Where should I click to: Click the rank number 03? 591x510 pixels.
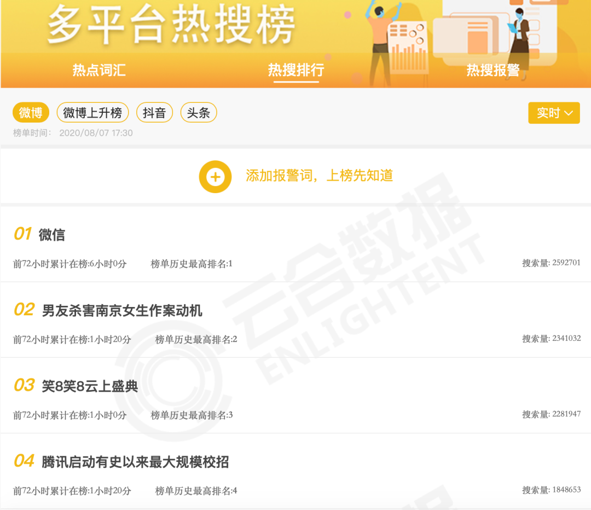[x=24, y=385]
